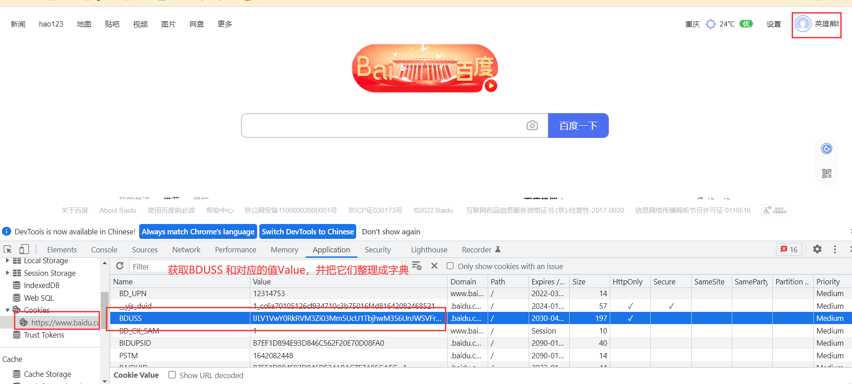Image resolution: width=852 pixels, height=384 pixels.
Task: Open the 地图 link
Action: point(84,24)
